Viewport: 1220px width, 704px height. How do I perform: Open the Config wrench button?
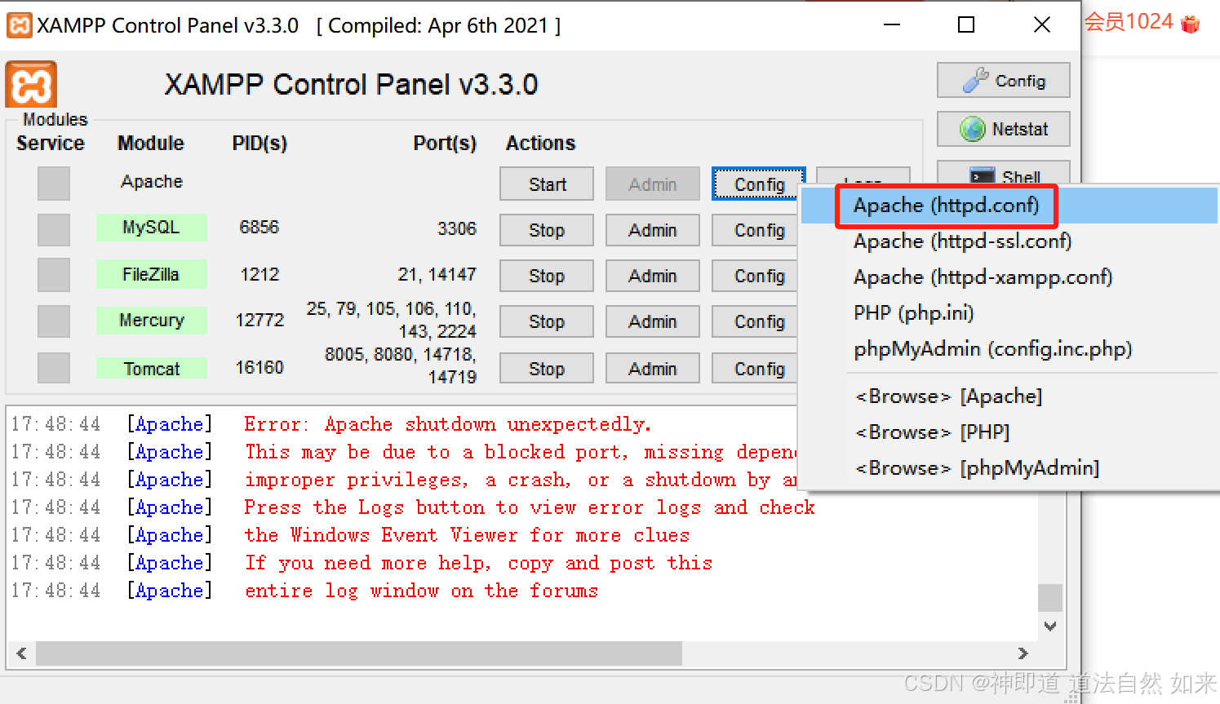(1003, 81)
